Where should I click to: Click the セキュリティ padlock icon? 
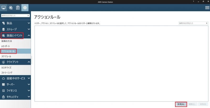(x=3, y=97)
